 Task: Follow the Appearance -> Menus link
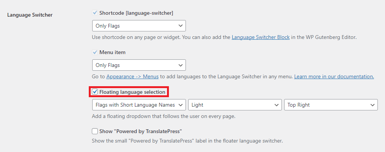[x=132, y=76]
